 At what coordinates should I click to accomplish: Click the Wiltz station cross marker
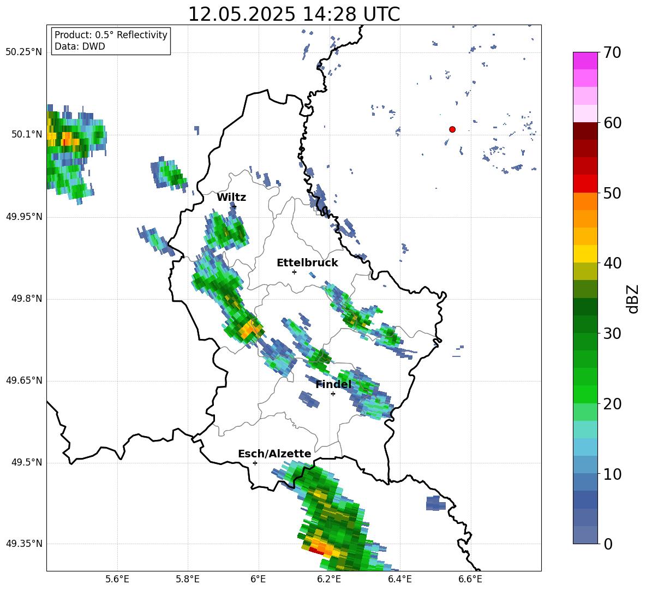(234, 206)
